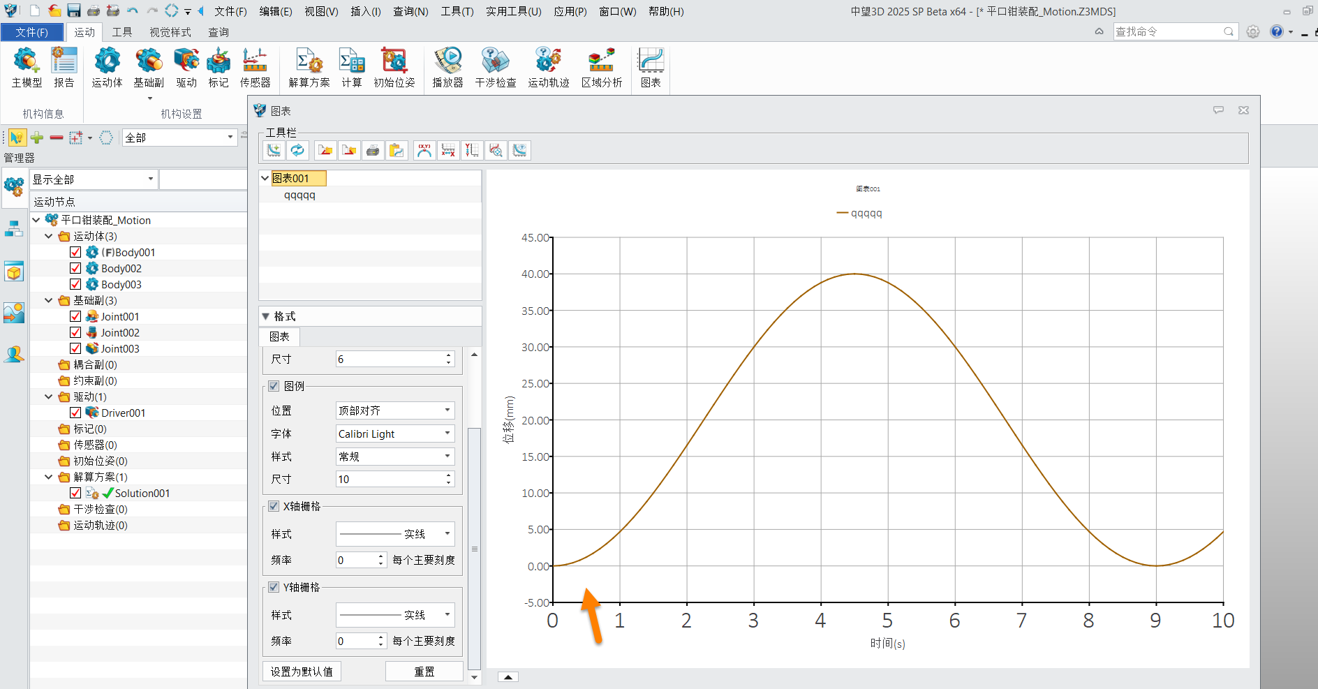Image resolution: width=1318 pixels, height=689 pixels.
Task: Open the 初始位姿 initial pose tool
Action: [394, 68]
